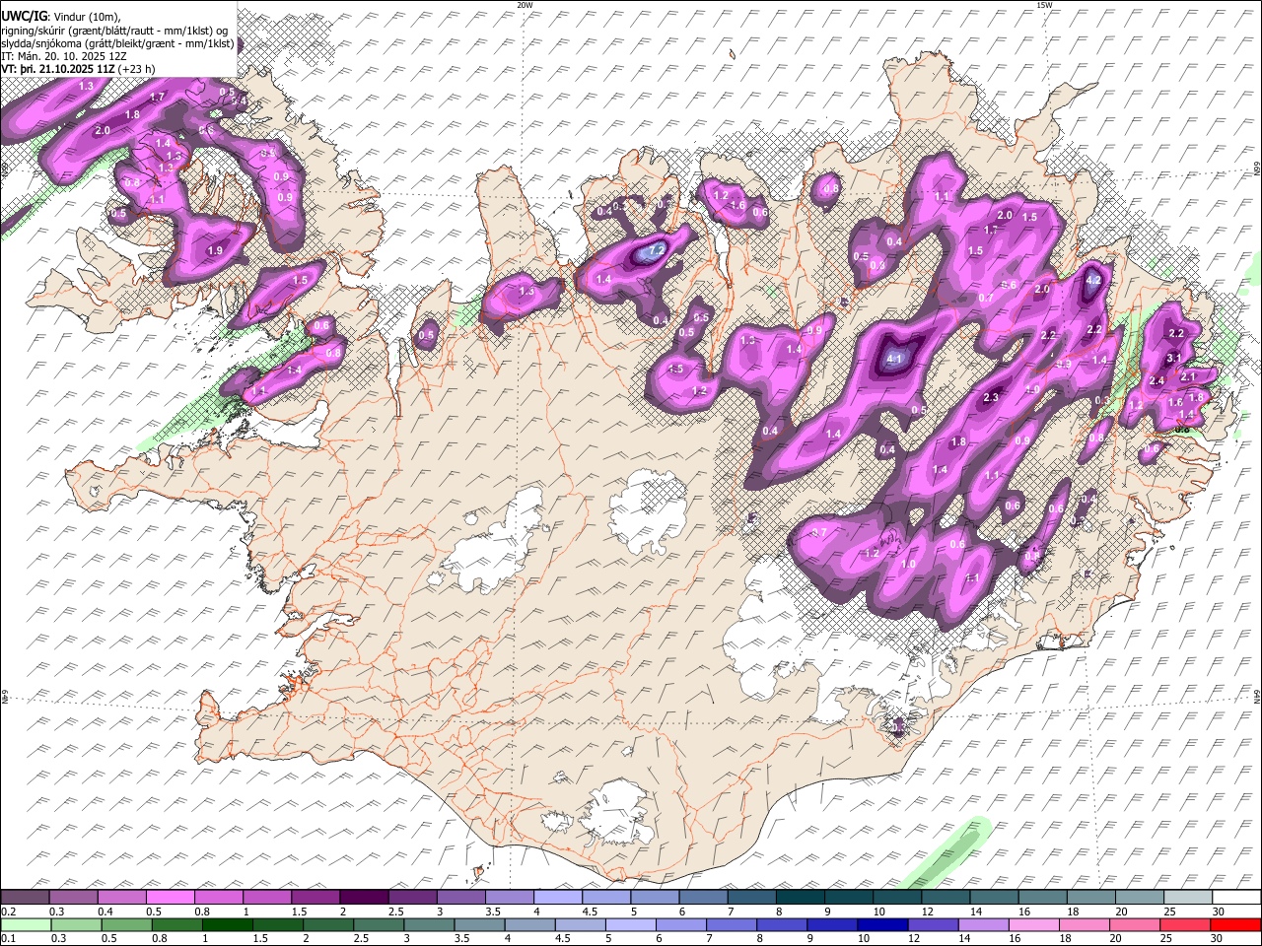Click the valid time line 'VT: þri. 21.10.2025 11Z'
1262x946 pixels.
pyautogui.click(x=59, y=69)
